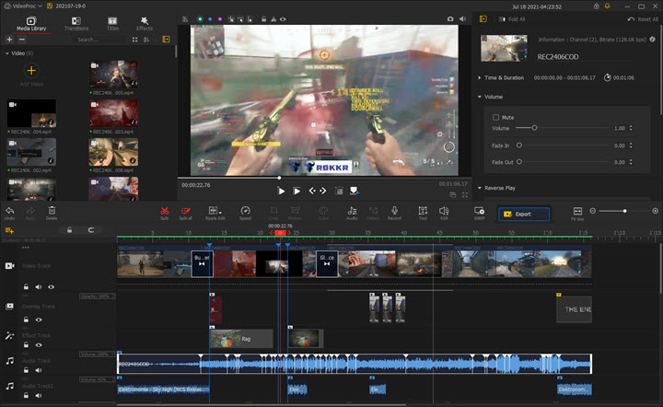Add a Text overlay from toolbar
Screen dimensions: 663x407
[x=423, y=213]
